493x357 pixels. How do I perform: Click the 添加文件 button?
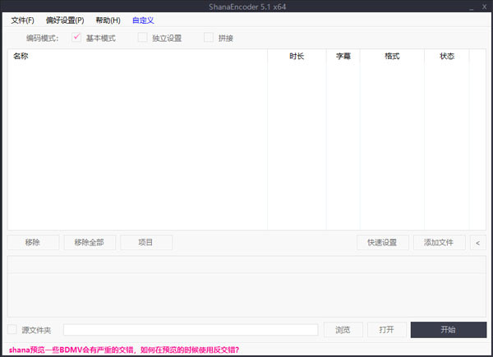[x=439, y=242]
